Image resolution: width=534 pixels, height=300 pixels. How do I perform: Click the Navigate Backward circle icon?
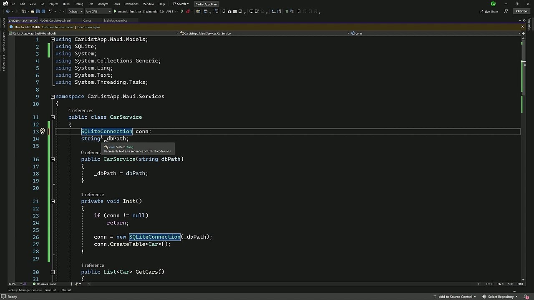pos(8,11)
